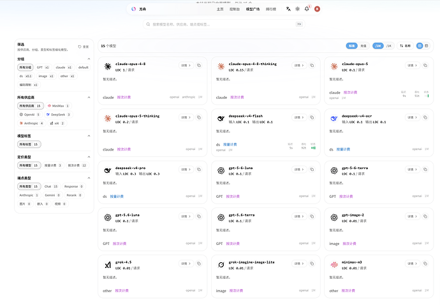This screenshot has height=305, width=440.
Task: Open details for grok-4.5
Action: pyautogui.click(x=186, y=264)
